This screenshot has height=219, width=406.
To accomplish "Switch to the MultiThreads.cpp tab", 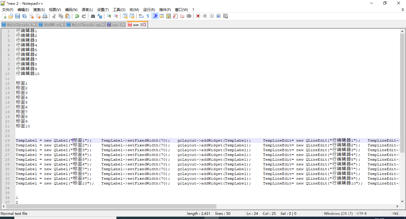I will pyautogui.click(x=86, y=25).
